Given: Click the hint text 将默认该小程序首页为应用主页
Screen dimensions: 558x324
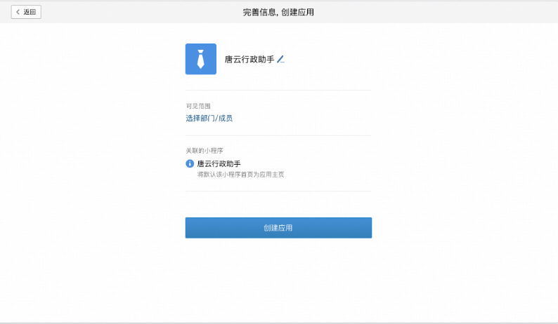Looking at the screenshot, I should pos(240,174).
